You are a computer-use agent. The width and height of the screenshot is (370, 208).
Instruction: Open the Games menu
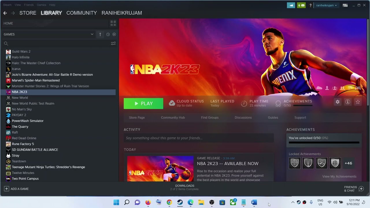41,5
